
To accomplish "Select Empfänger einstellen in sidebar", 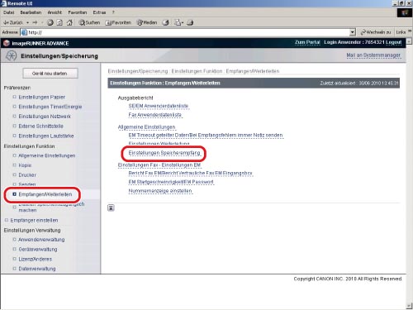I will point(34,221).
